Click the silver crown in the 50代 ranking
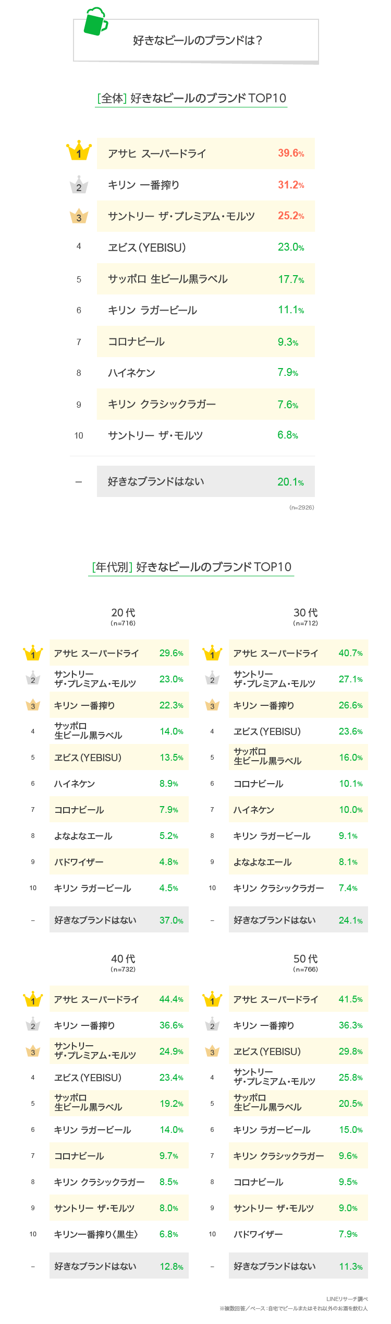 point(212,1024)
